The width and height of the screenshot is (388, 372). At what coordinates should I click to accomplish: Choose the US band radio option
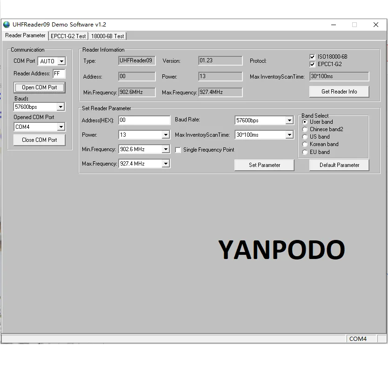[305, 137]
